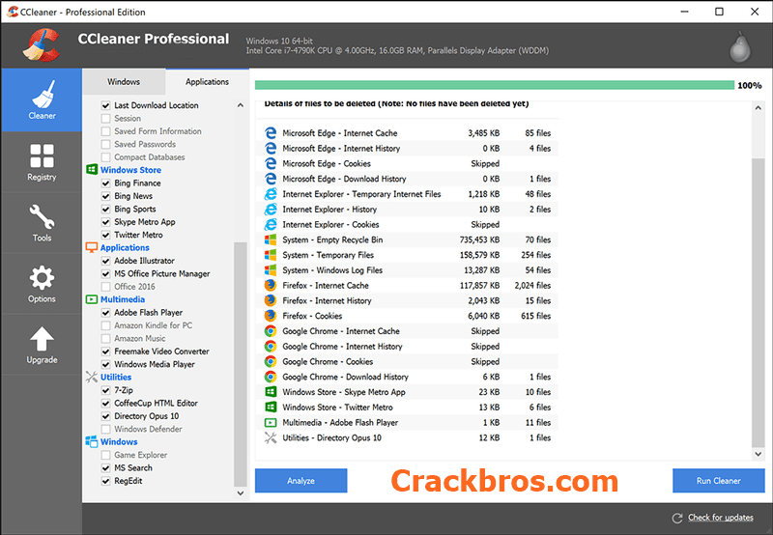The width and height of the screenshot is (773, 535).
Task: Click the Google Chrome Download History icon
Action: click(x=271, y=377)
